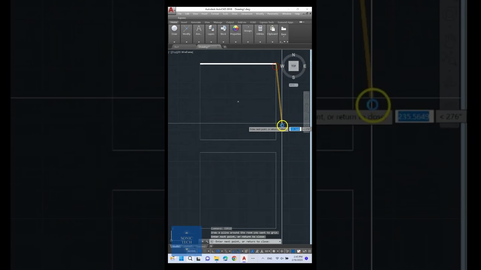Open the Draw ribbon panel
The width and height of the screenshot is (481, 270).
point(174,30)
